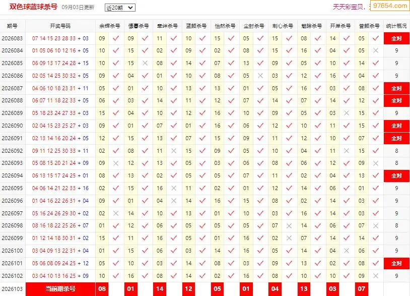Click the gray X mark in row 2026086 尘封 column

(x=260, y=76)
